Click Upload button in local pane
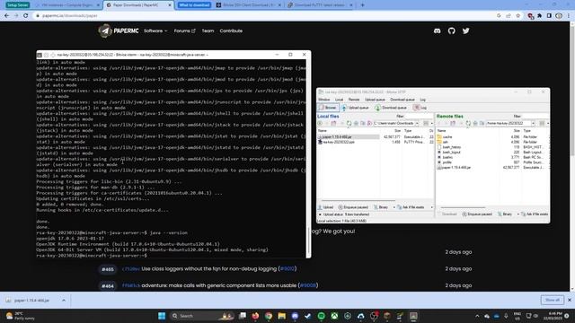Screen dimensions: 575x323 click(325, 207)
